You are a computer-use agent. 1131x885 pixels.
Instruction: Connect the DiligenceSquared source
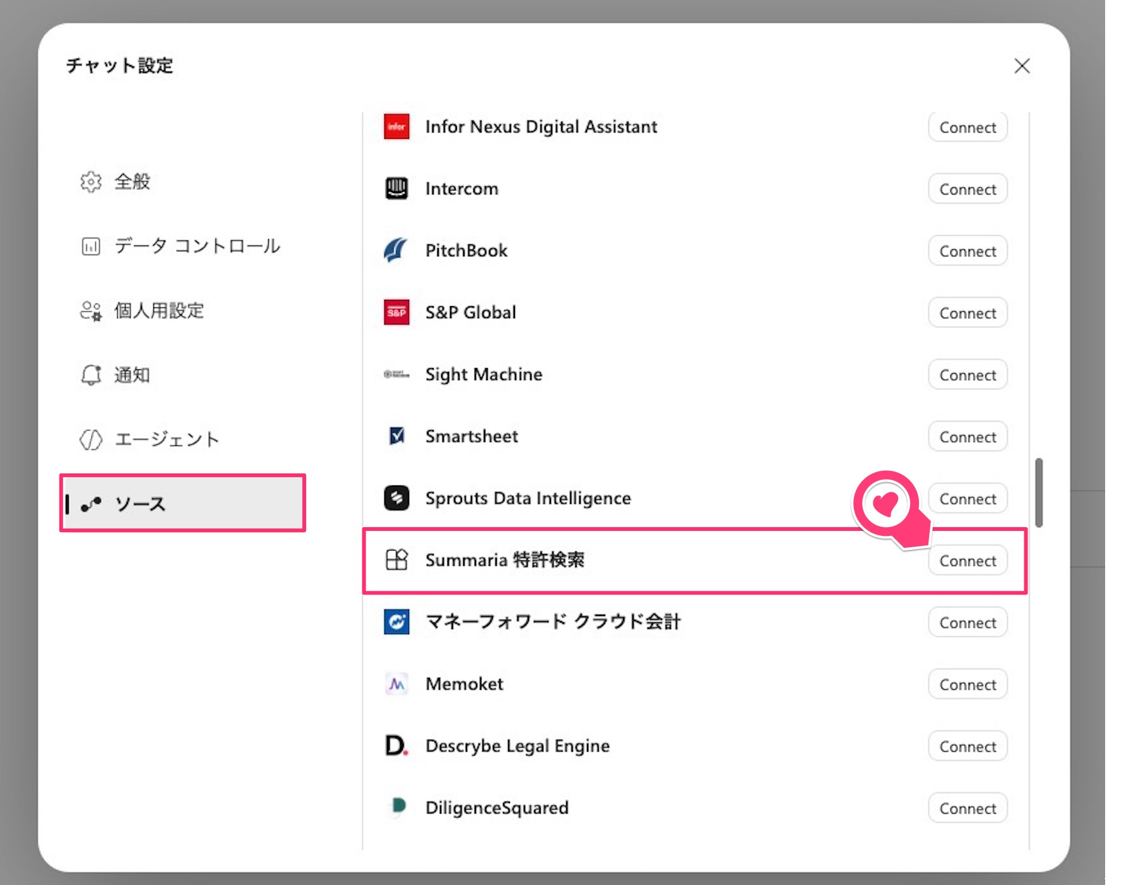[x=968, y=807]
